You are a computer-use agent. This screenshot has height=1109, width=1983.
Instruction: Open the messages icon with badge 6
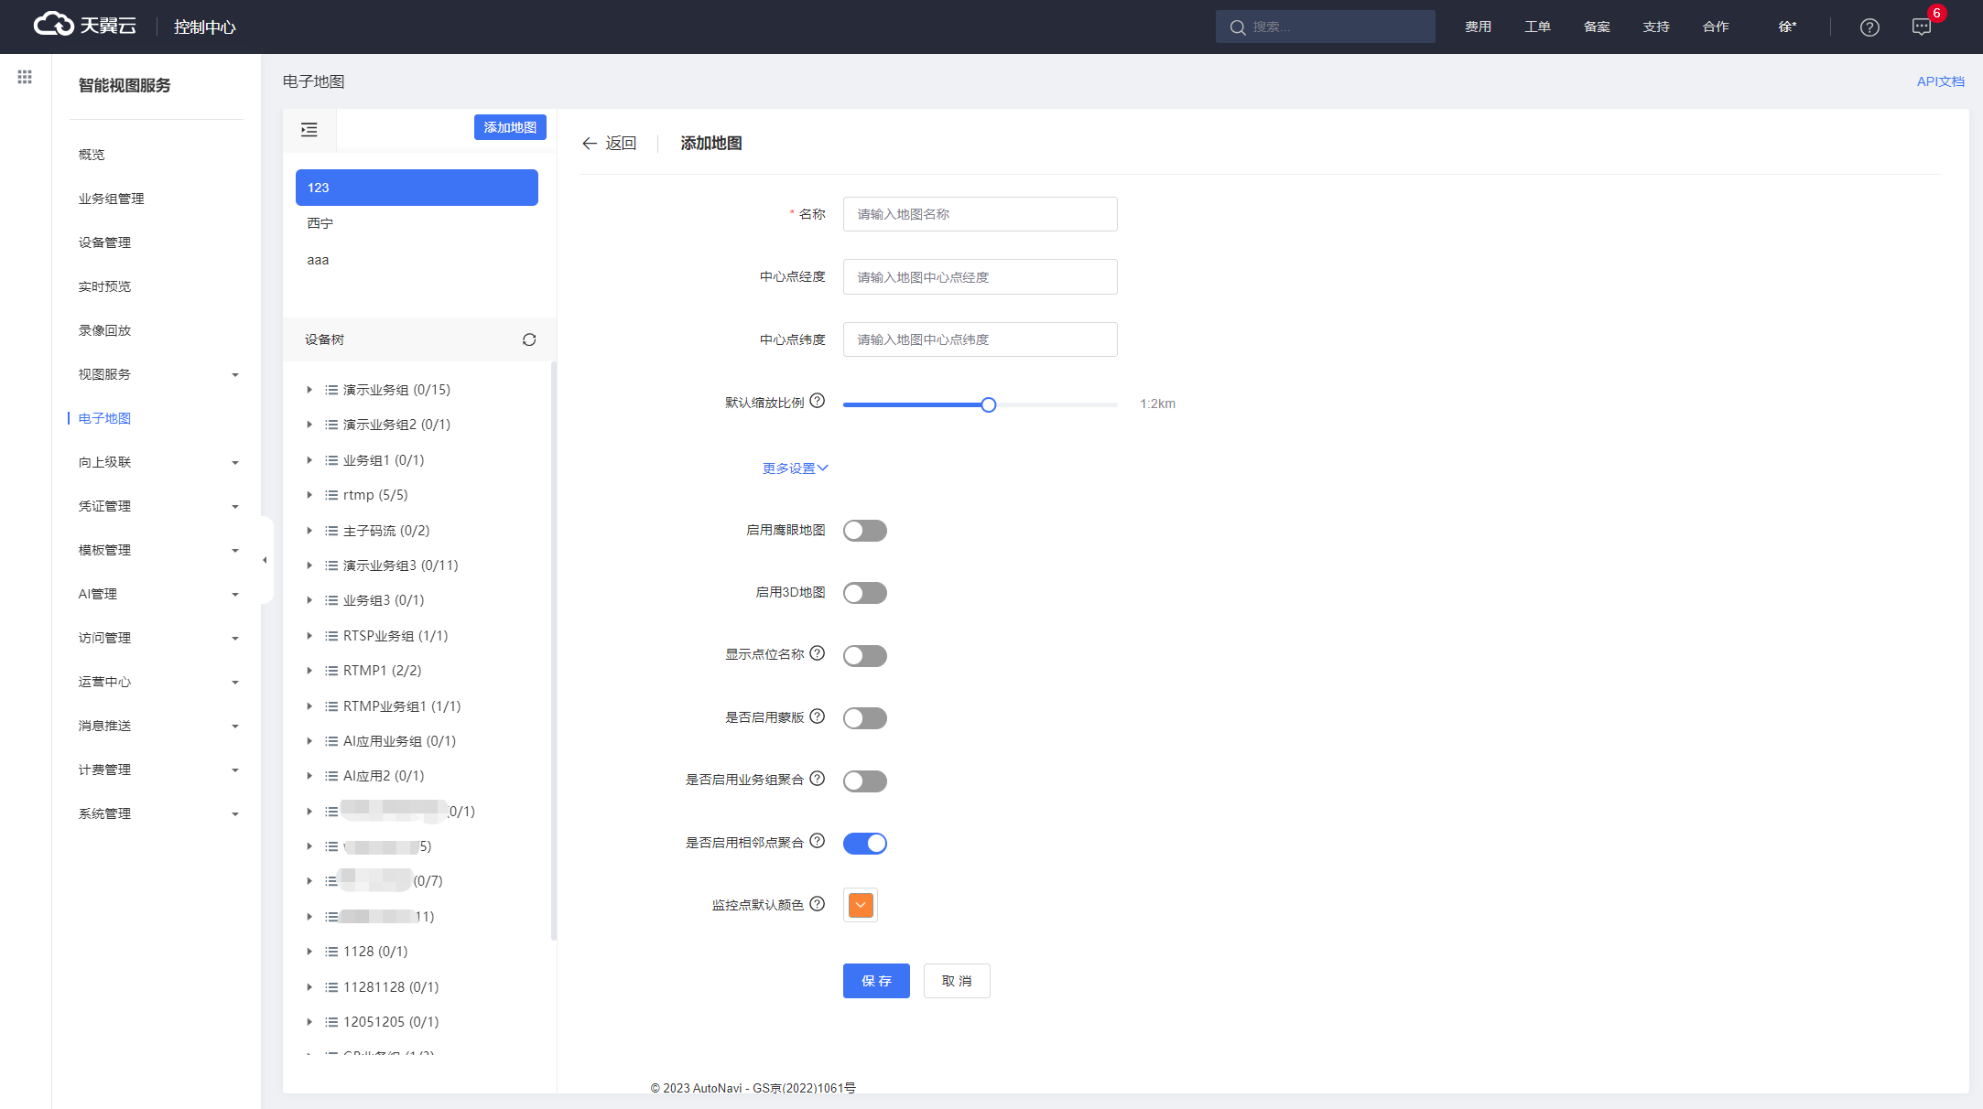click(1922, 27)
